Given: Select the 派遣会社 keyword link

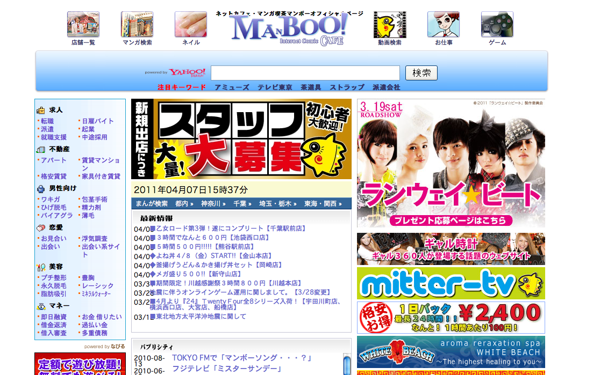Looking at the screenshot, I should [387, 87].
